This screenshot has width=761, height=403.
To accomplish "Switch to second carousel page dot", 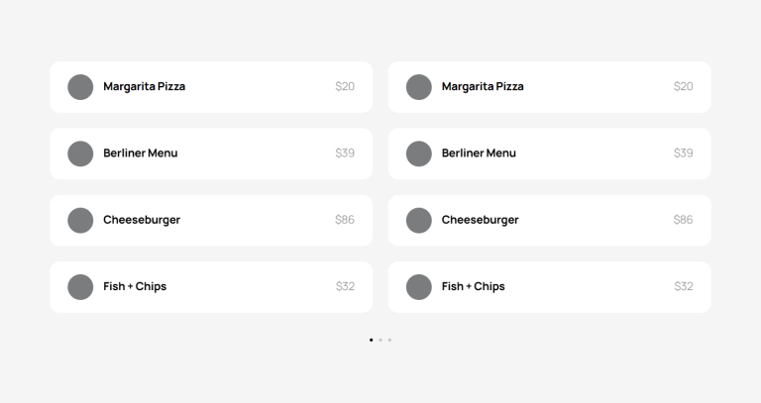I will [x=380, y=340].
